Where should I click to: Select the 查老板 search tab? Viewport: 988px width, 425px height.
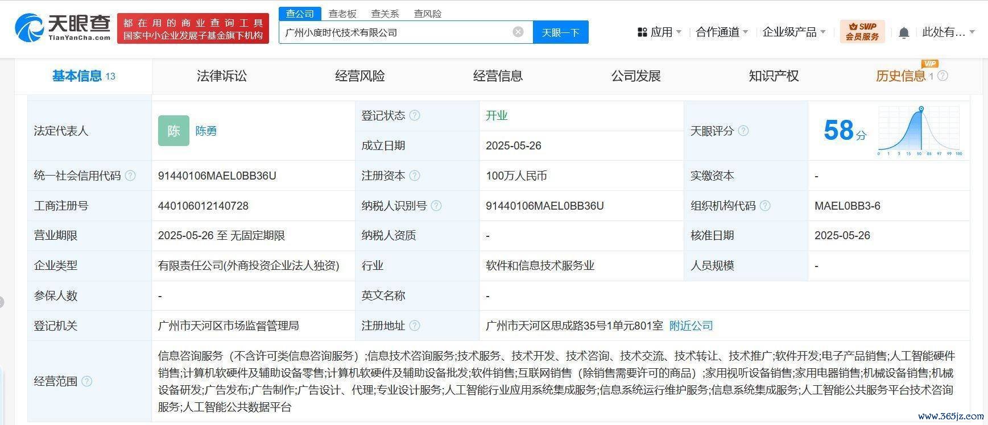click(342, 14)
